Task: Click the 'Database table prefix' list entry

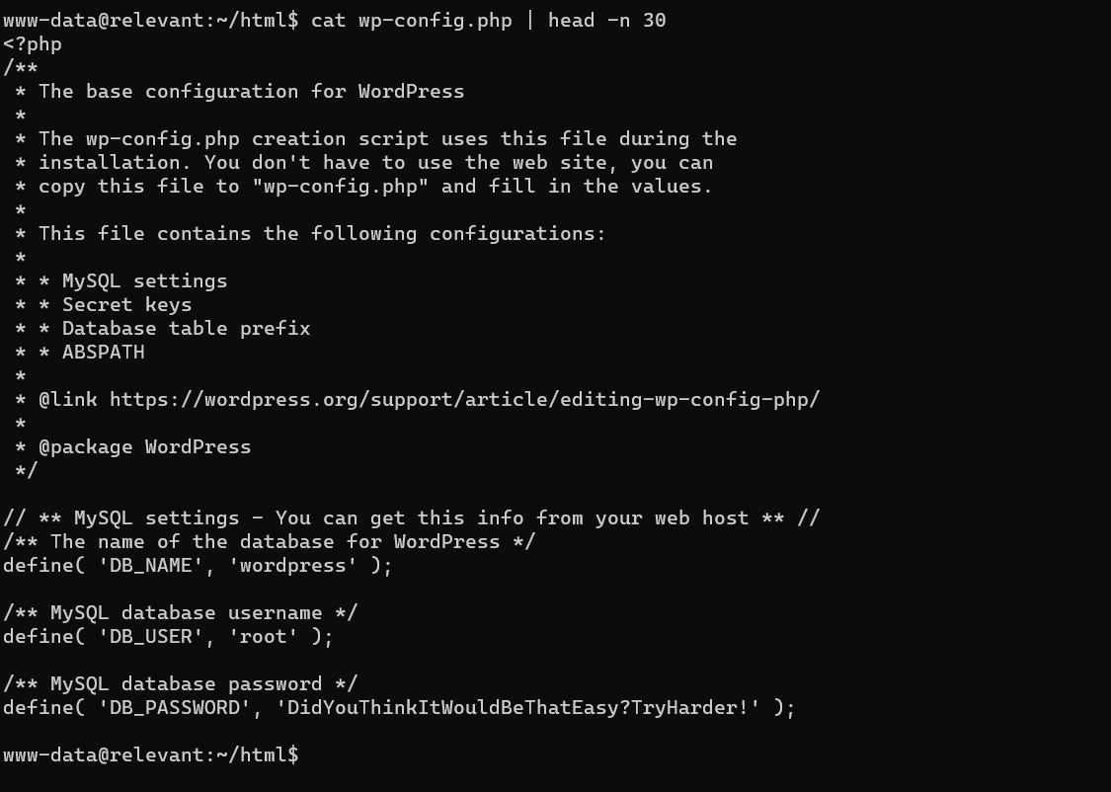Action: click(x=186, y=329)
